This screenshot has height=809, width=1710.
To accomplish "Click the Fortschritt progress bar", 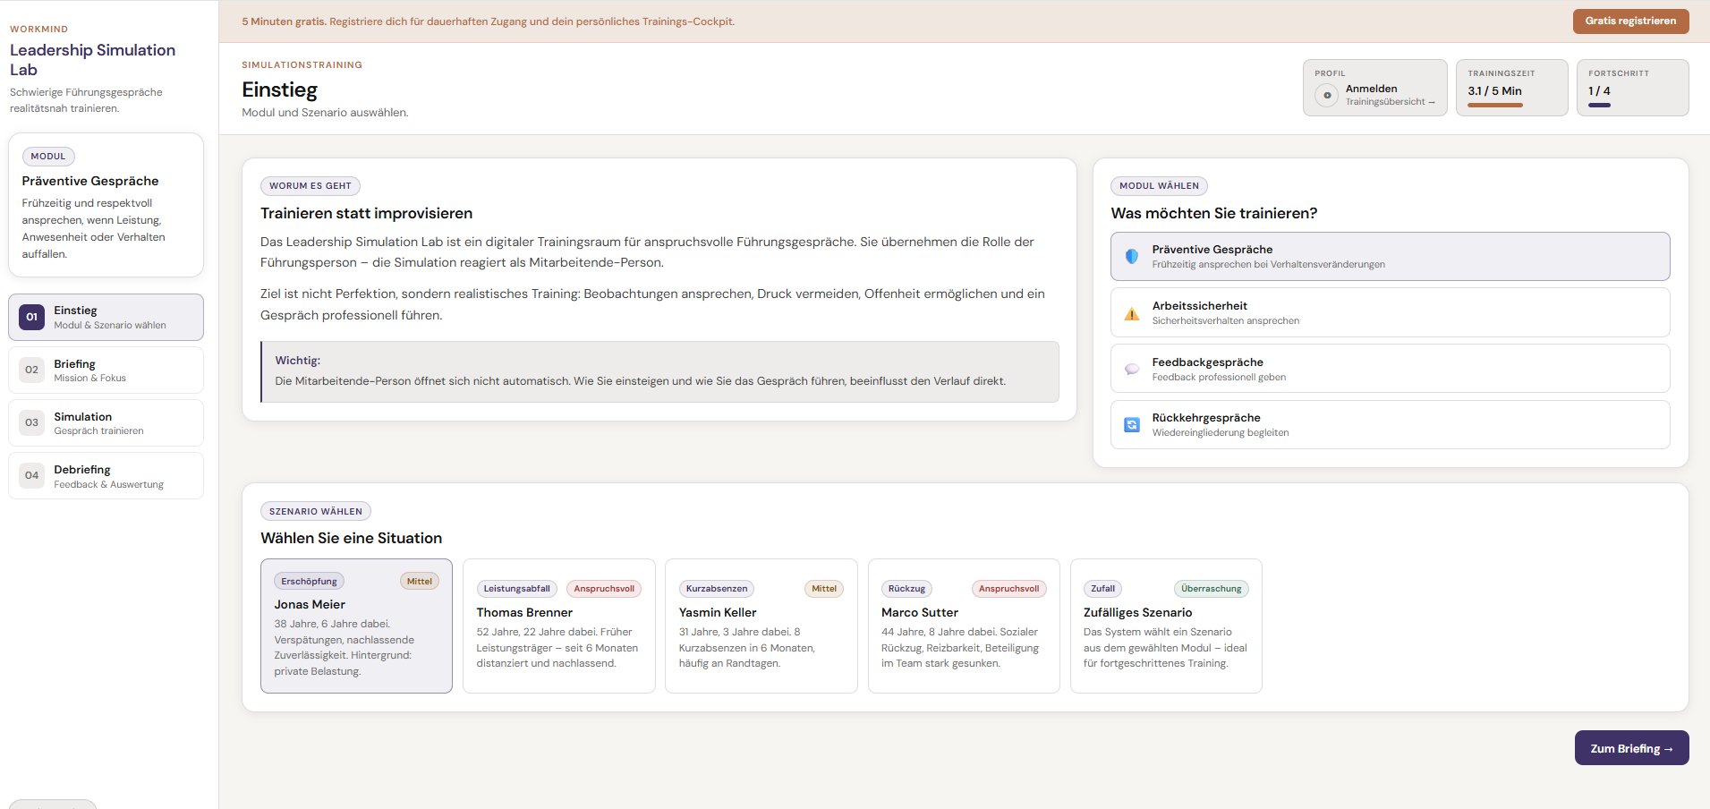I will coord(1599,106).
